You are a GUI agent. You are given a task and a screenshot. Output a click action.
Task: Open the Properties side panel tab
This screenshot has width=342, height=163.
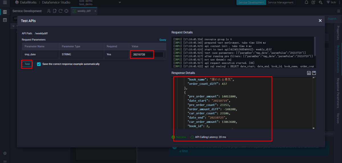point(338,33)
